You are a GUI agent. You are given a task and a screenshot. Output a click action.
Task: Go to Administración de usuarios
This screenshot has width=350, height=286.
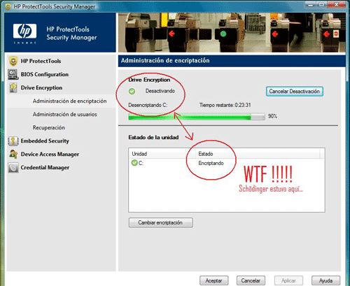[x=65, y=114]
